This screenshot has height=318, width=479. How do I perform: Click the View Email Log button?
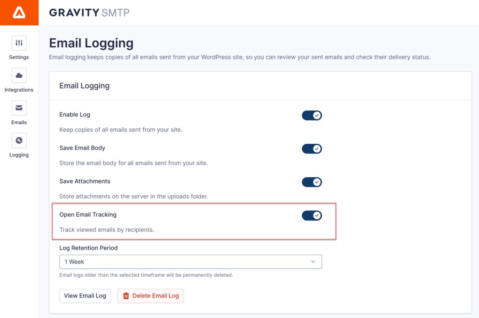(x=85, y=296)
